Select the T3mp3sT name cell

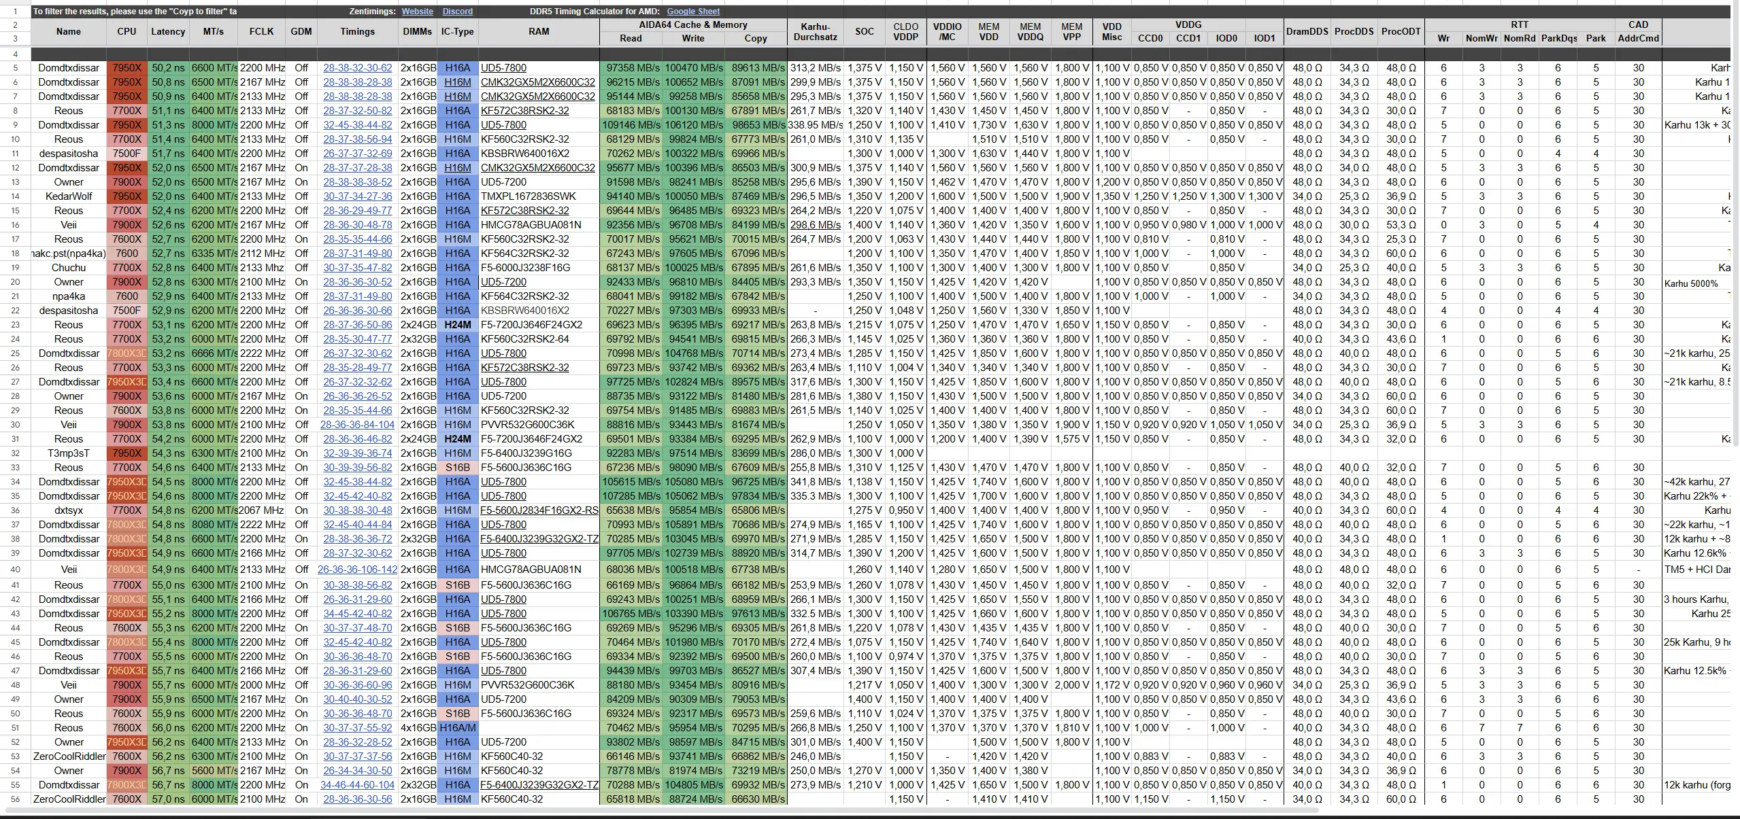coord(68,453)
